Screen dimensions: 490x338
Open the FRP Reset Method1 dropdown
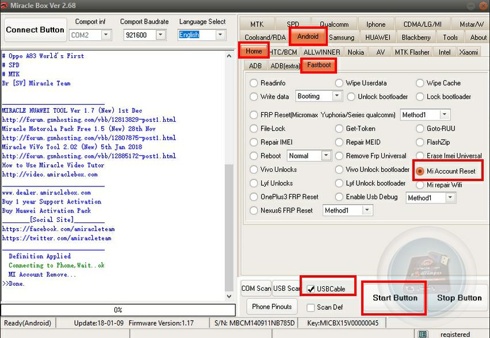(x=445, y=114)
